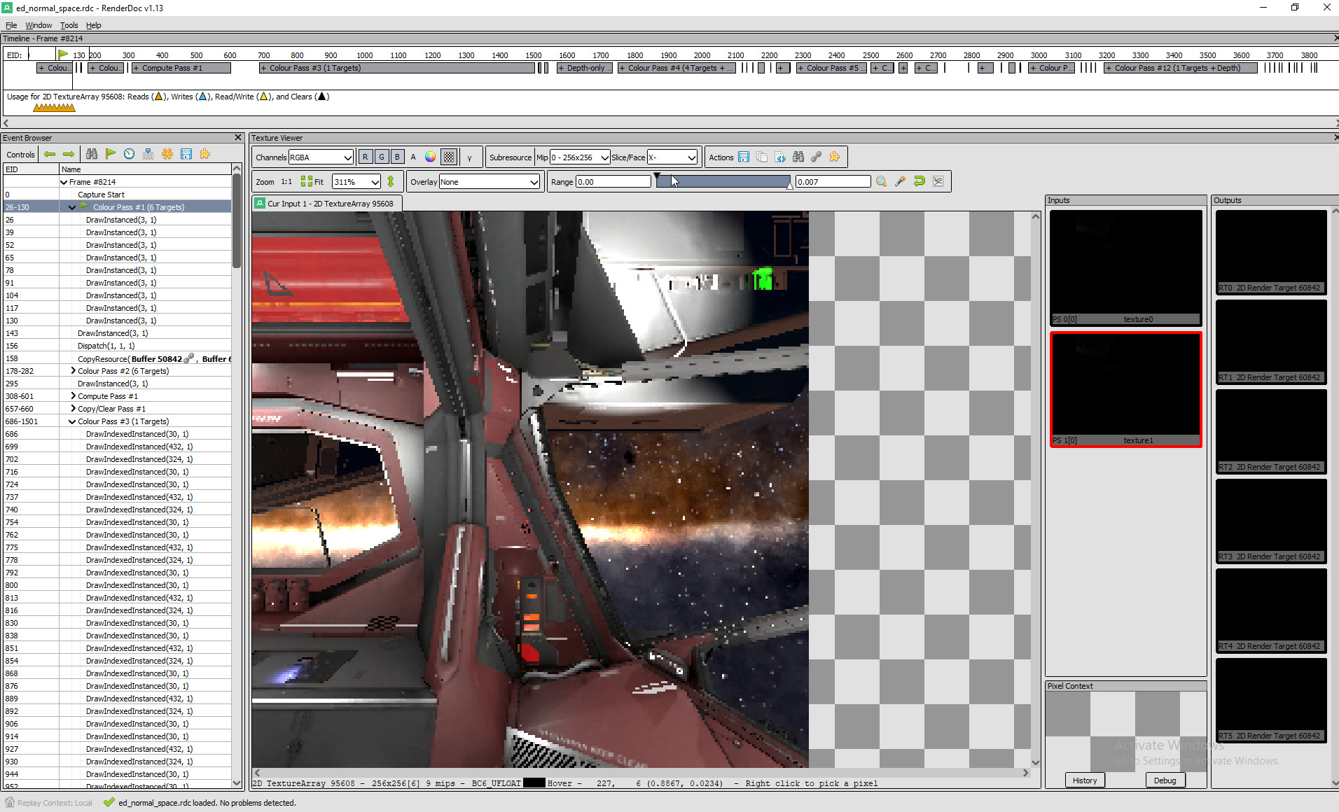Screen dimensions: 1339x812
Task: Click the Event Browser save/export icon
Action: [186, 154]
